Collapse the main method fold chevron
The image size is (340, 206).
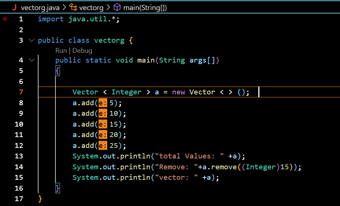pos(31,60)
